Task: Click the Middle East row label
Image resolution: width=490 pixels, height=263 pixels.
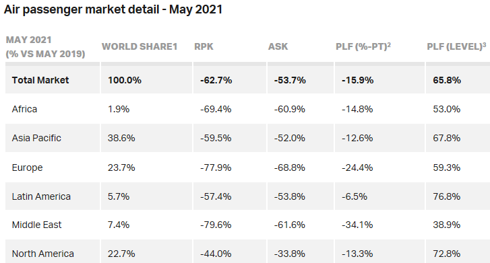Action: click(x=36, y=225)
